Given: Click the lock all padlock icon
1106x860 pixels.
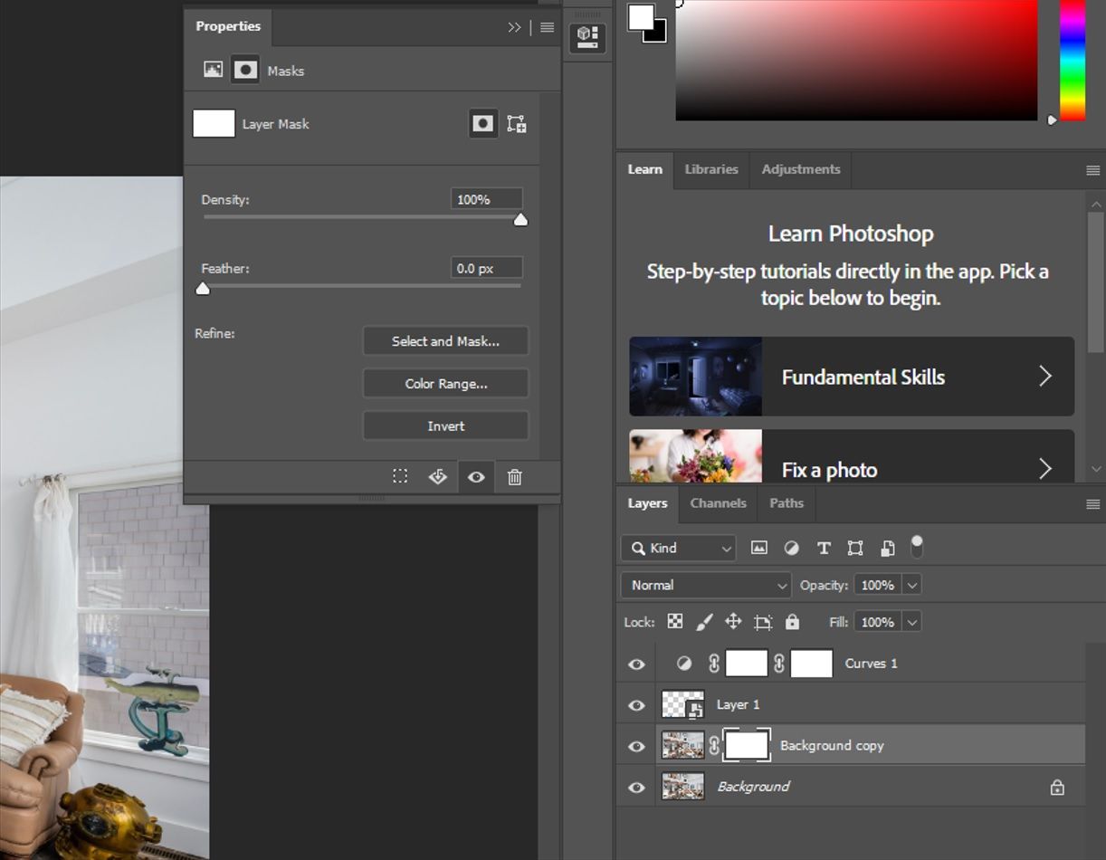Looking at the screenshot, I should 793,622.
